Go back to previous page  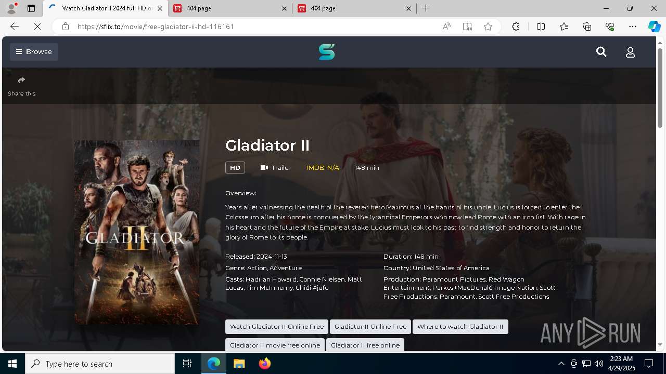[x=15, y=26]
